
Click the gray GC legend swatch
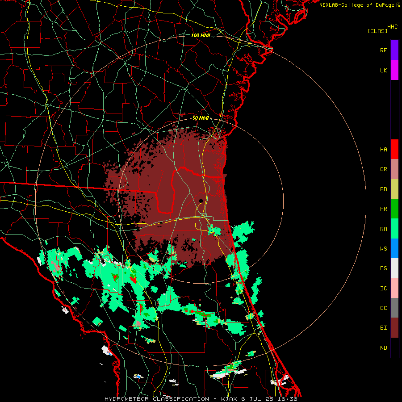394,308
